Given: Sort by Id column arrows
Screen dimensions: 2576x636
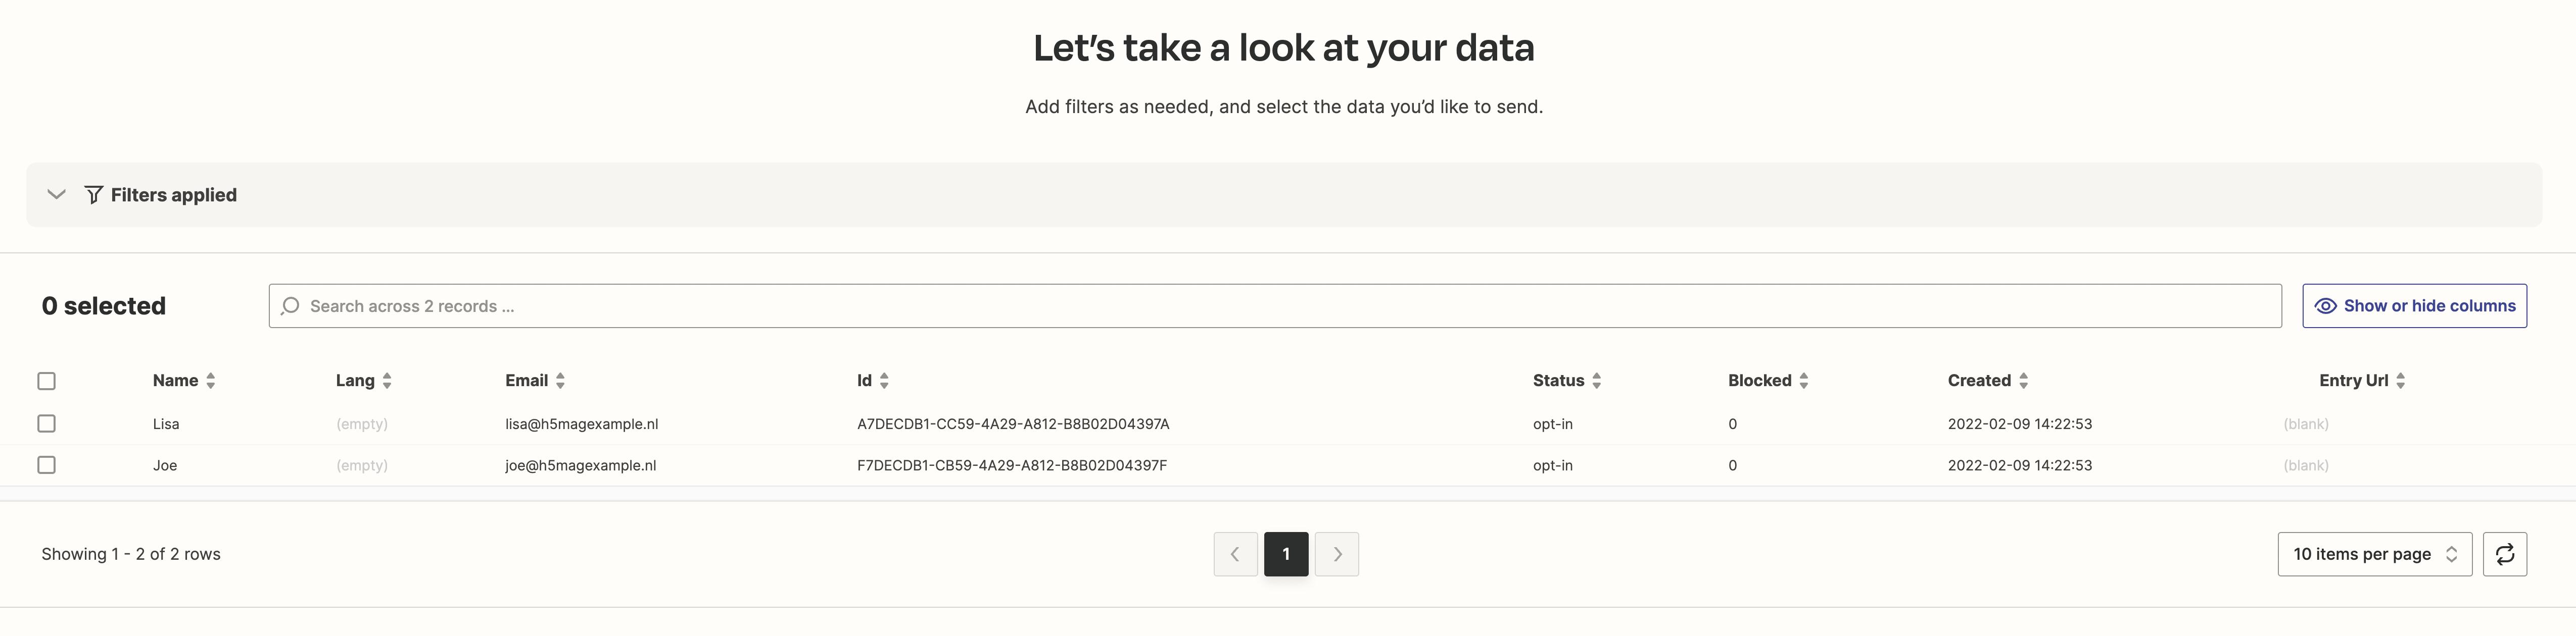Looking at the screenshot, I should pos(884,381).
